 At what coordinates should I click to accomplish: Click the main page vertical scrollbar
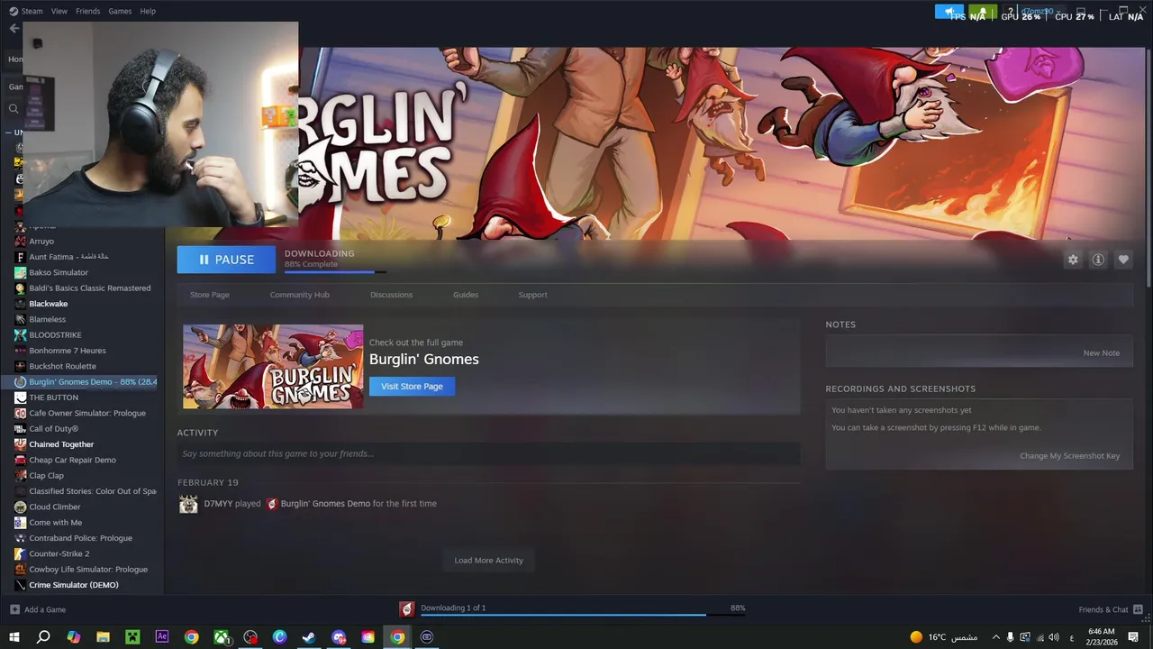tap(1148, 169)
